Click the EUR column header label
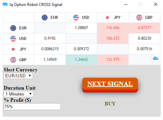The image size is (163, 120). pos(54,18)
